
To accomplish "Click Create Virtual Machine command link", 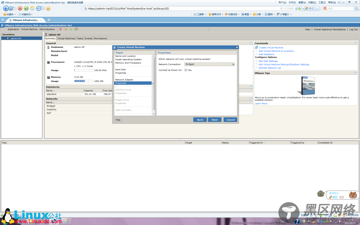I will tap(271, 47).
